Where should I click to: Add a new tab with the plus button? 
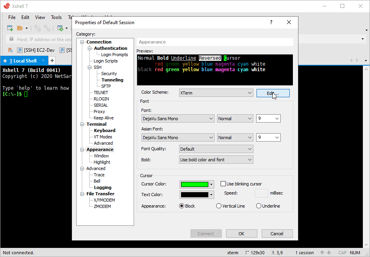[x=52, y=60]
